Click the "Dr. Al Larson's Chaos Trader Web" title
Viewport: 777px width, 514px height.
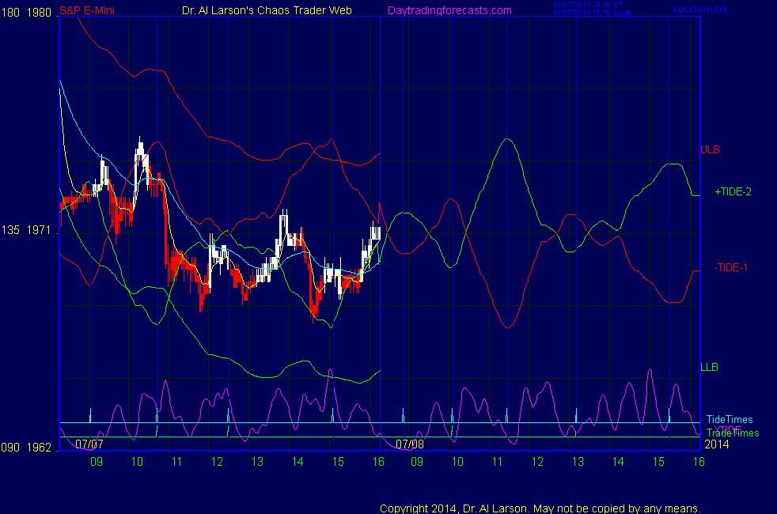point(267,10)
